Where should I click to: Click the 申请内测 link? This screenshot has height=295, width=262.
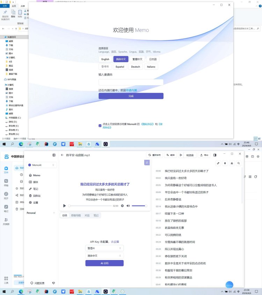point(131,90)
